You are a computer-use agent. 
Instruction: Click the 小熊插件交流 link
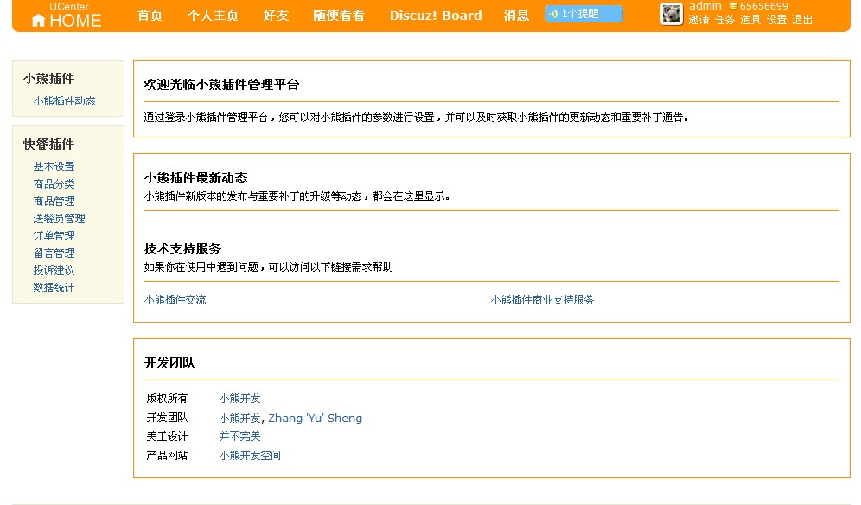175,300
